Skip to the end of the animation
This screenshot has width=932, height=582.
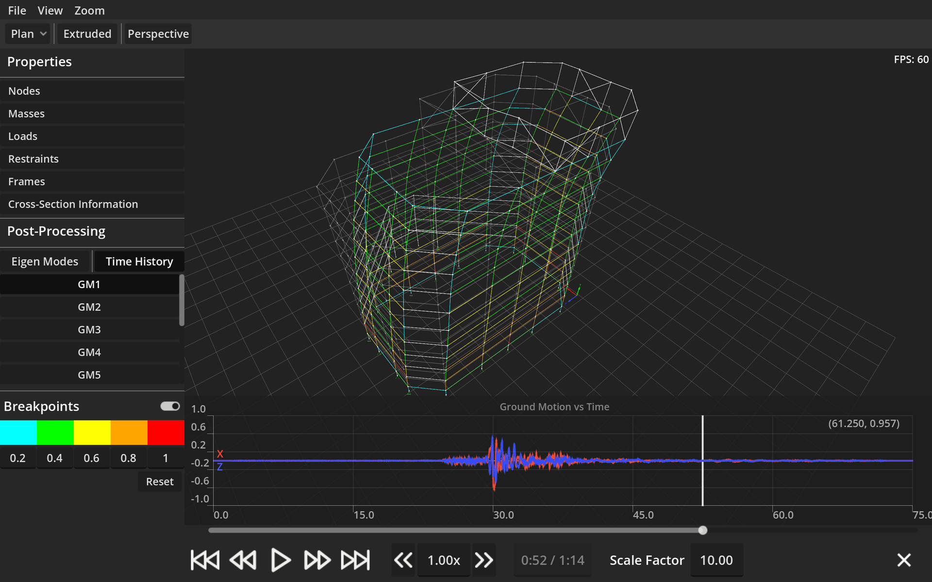355,560
